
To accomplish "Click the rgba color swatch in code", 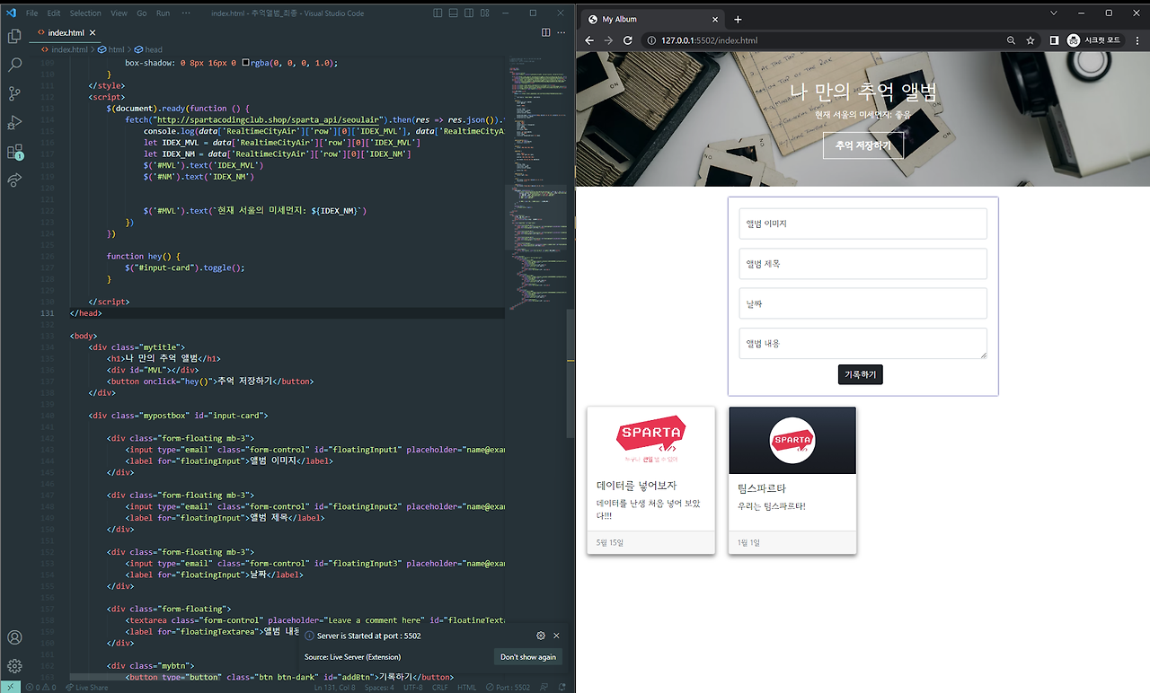I will click(246, 63).
